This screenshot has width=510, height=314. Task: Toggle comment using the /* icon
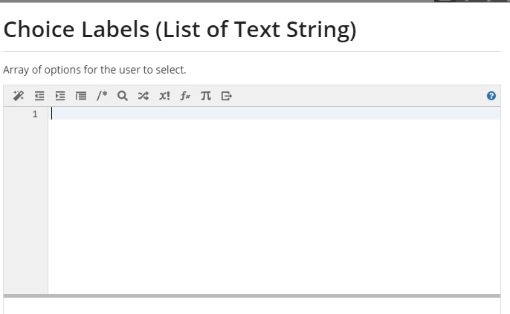click(x=102, y=96)
